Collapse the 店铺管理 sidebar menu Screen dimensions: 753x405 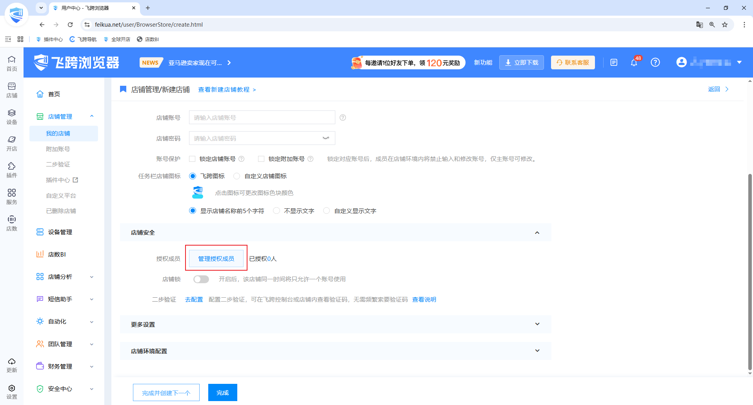point(92,116)
